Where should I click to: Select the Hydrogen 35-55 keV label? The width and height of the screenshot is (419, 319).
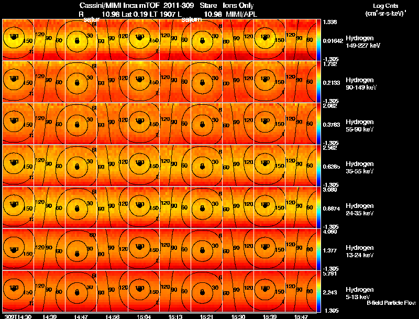[360, 168]
